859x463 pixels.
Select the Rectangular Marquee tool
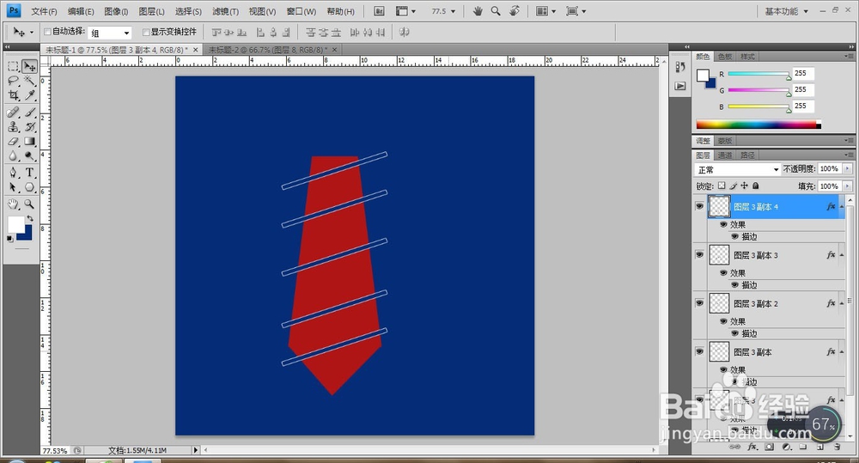[x=13, y=66]
